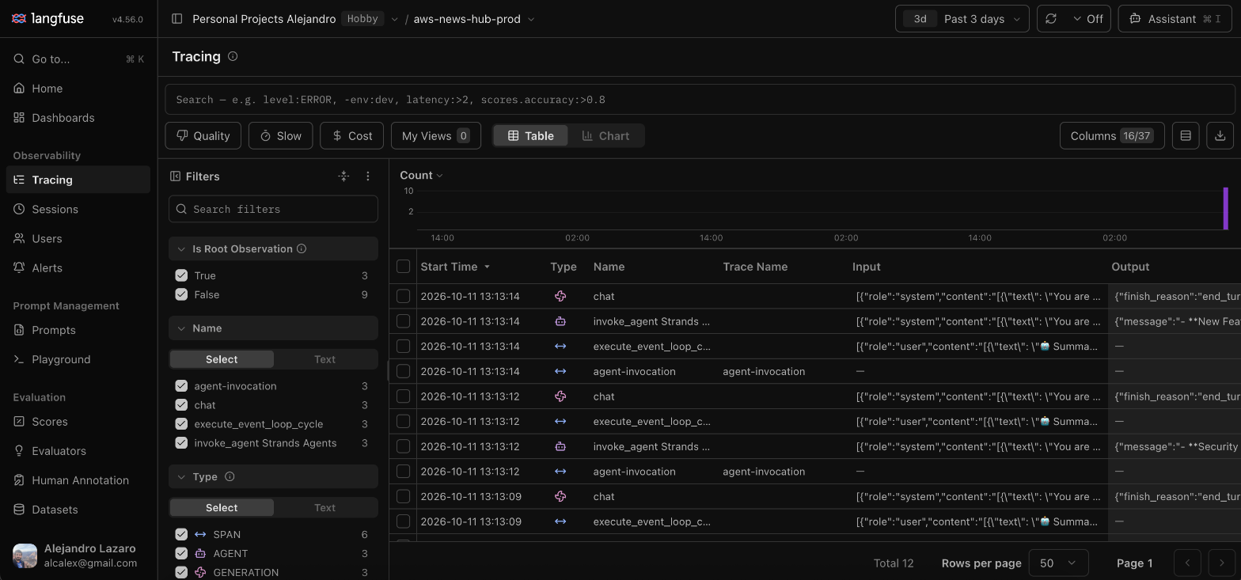The height and width of the screenshot is (580, 1241).
Task: Sort by Start Time column
Action: [455, 267]
